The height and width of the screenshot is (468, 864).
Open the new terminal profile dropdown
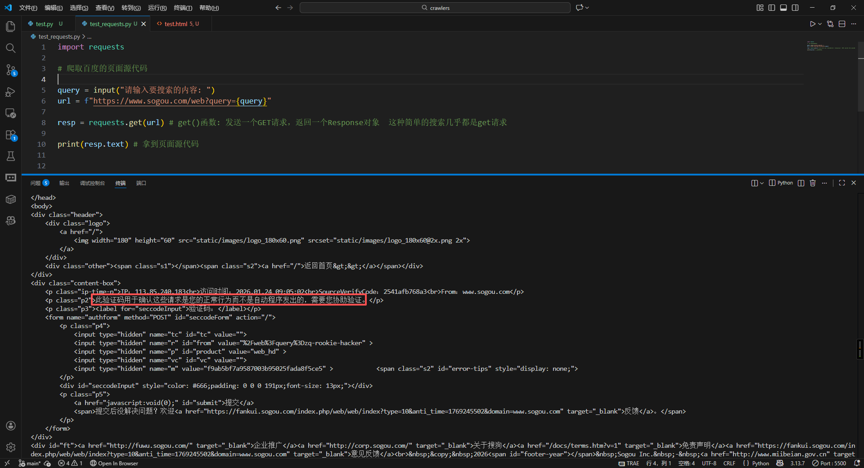(762, 183)
